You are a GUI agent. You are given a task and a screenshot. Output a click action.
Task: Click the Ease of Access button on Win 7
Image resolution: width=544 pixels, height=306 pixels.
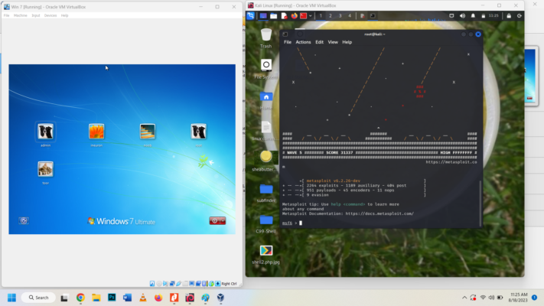pyautogui.click(x=24, y=220)
